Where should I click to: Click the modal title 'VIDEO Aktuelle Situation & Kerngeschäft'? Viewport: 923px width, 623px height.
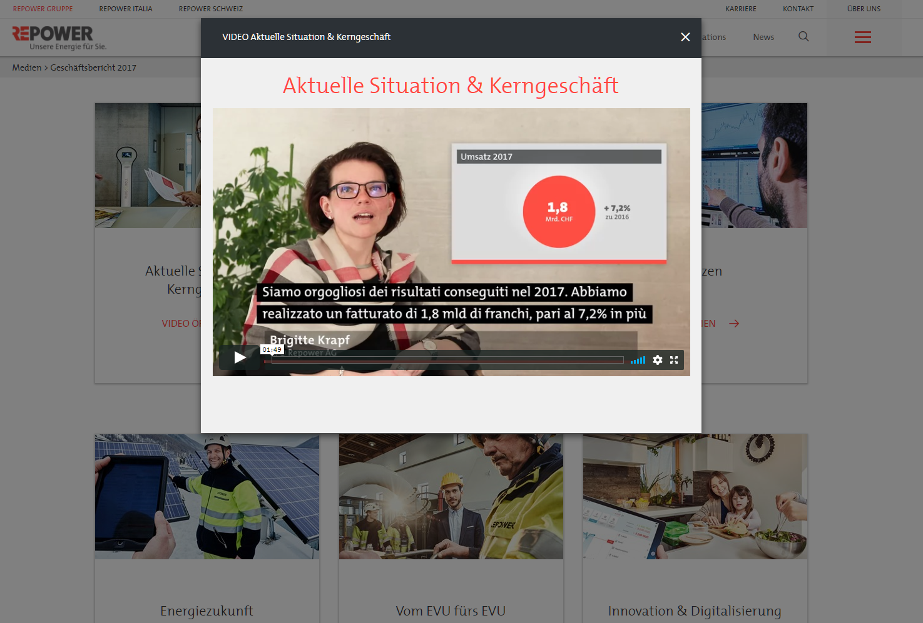[x=306, y=37]
